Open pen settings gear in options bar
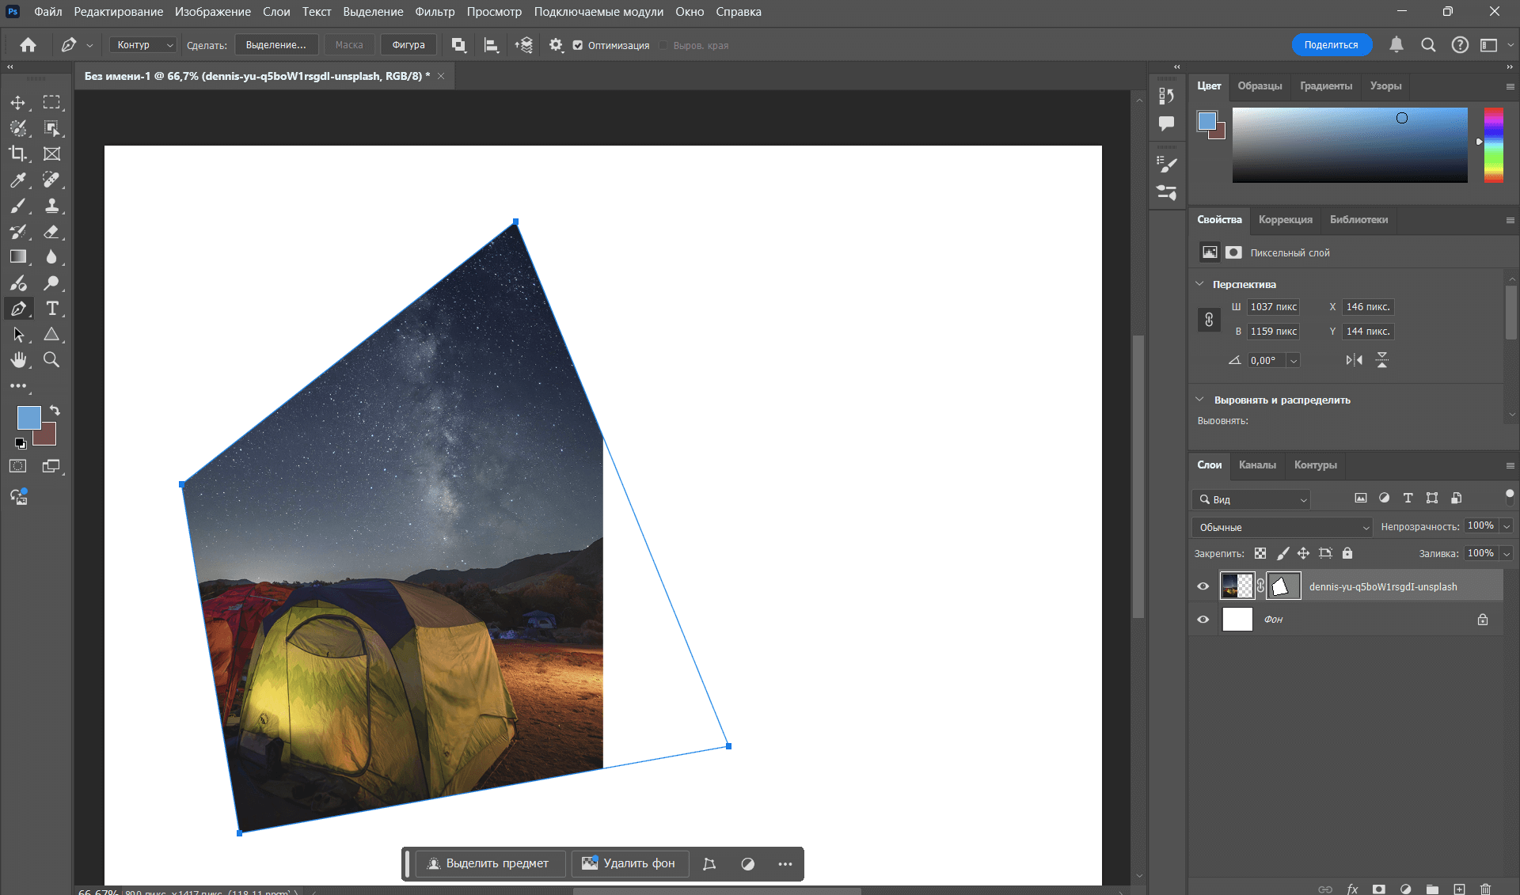Screen dimensions: 1520x895 [x=556, y=45]
